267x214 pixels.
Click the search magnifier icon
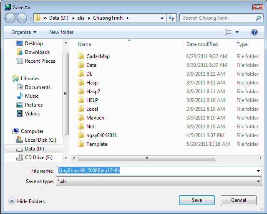click(x=258, y=18)
